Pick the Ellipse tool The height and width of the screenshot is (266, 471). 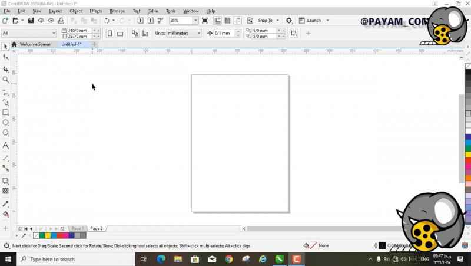(6, 123)
